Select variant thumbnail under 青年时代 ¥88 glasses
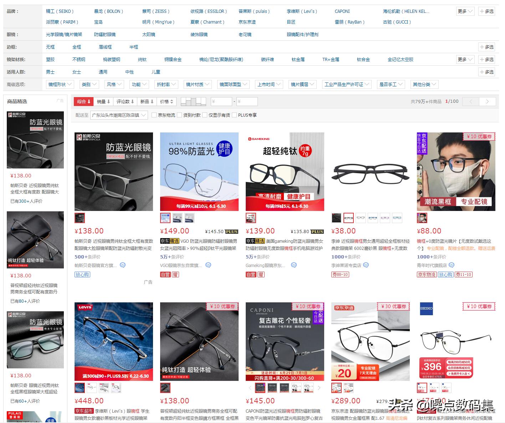The image size is (505, 423). click(x=422, y=218)
